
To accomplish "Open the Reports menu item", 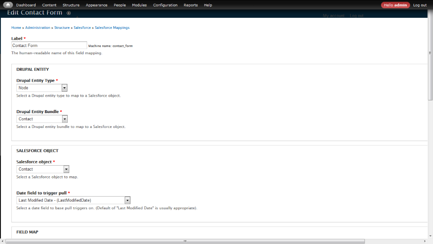I will tap(191, 5).
